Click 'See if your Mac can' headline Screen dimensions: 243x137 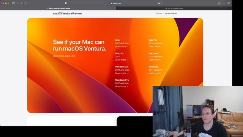click(x=79, y=42)
